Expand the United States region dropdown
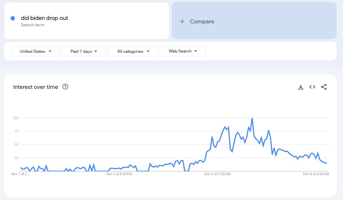343x200 pixels. 35,51
